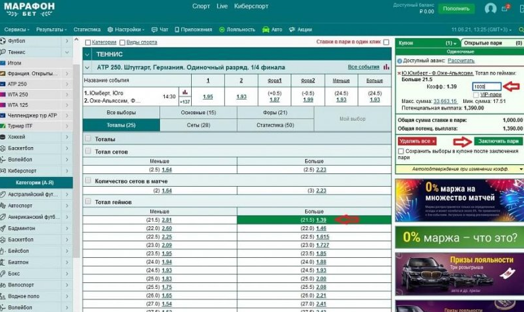Expand the Футбол sidebar category arrow
The height and width of the screenshot is (312, 524).
click(x=67, y=41)
